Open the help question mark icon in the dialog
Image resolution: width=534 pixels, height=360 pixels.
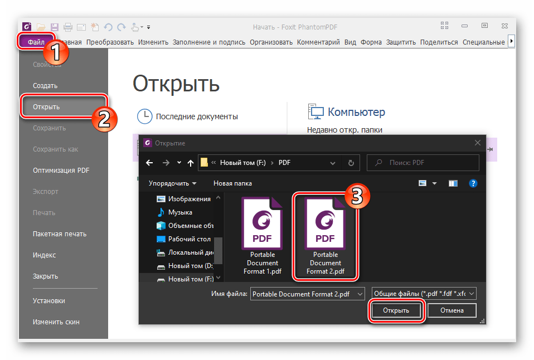click(x=473, y=183)
